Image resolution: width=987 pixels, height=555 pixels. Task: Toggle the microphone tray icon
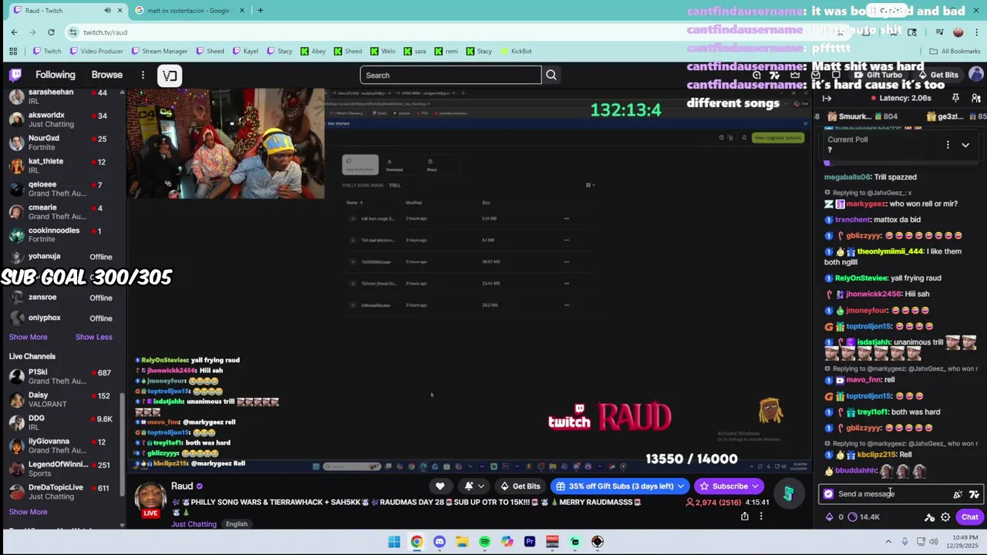(904, 542)
